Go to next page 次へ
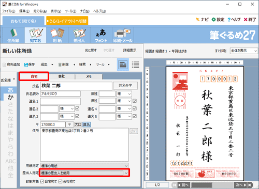The image size is (259, 189). point(241,185)
